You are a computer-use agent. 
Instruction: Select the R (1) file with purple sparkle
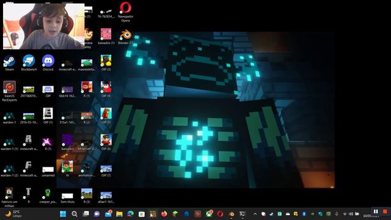[x=48, y=144]
